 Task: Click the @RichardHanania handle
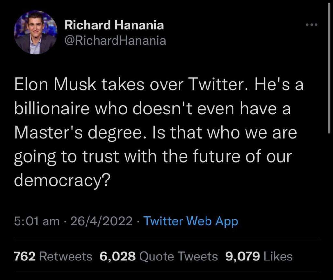[x=115, y=40]
